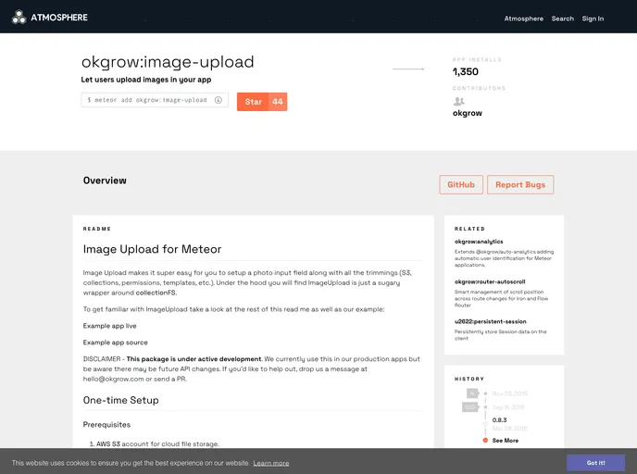Dismiss cookie banner with Got it!
Image resolution: width=637 pixels, height=474 pixels.
click(x=595, y=463)
